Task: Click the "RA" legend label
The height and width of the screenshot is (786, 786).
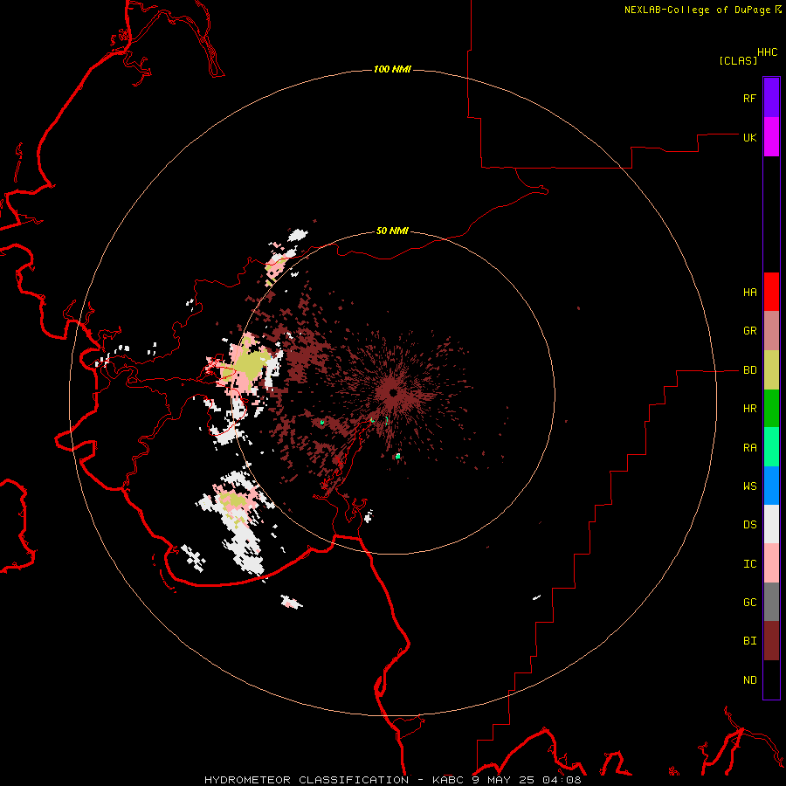Action: coord(749,448)
